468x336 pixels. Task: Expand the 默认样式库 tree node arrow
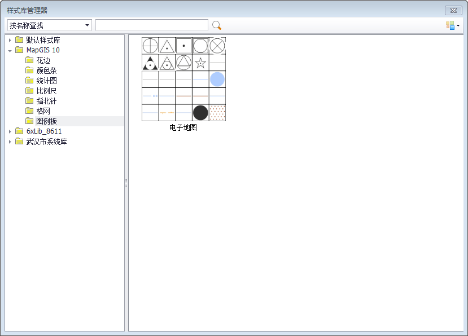pos(10,40)
